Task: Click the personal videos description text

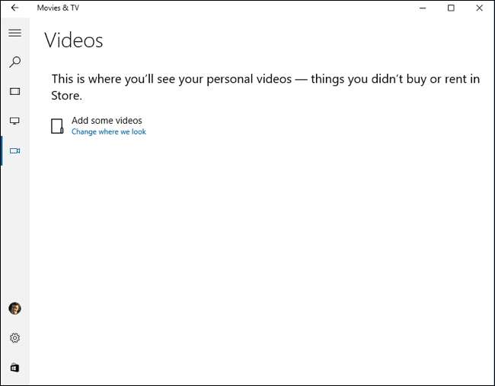Action: (266, 87)
